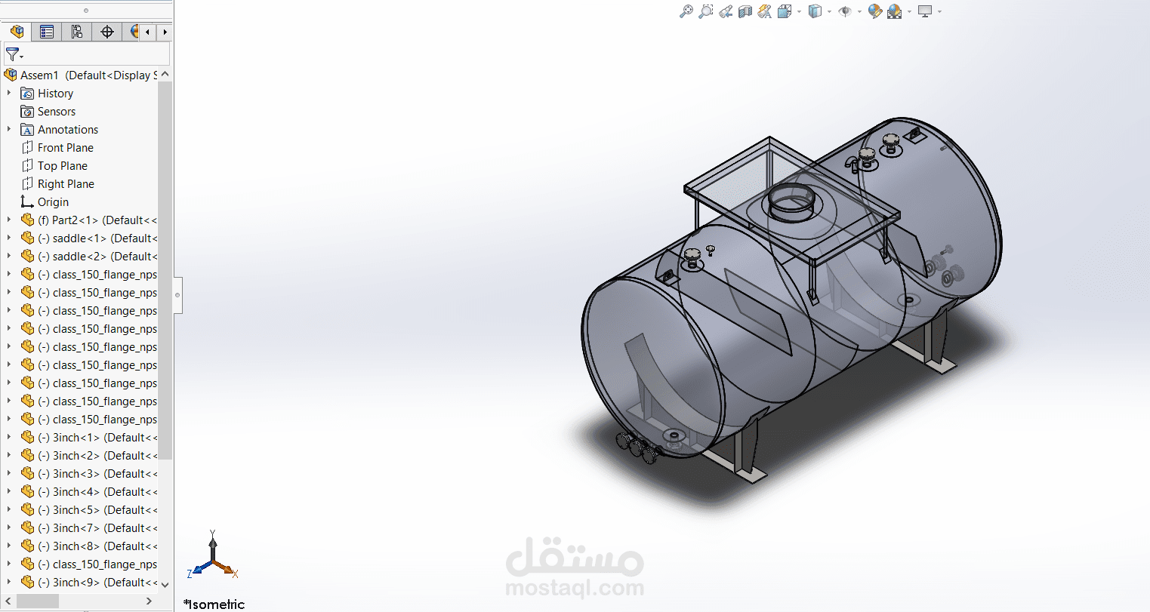Switch to the ConfigurationManager tab
The height and width of the screenshot is (612, 1150).
click(77, 32)
